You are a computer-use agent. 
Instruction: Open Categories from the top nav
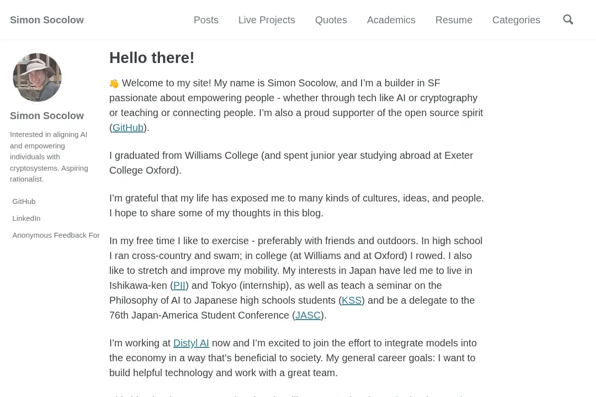click(516, 20)
